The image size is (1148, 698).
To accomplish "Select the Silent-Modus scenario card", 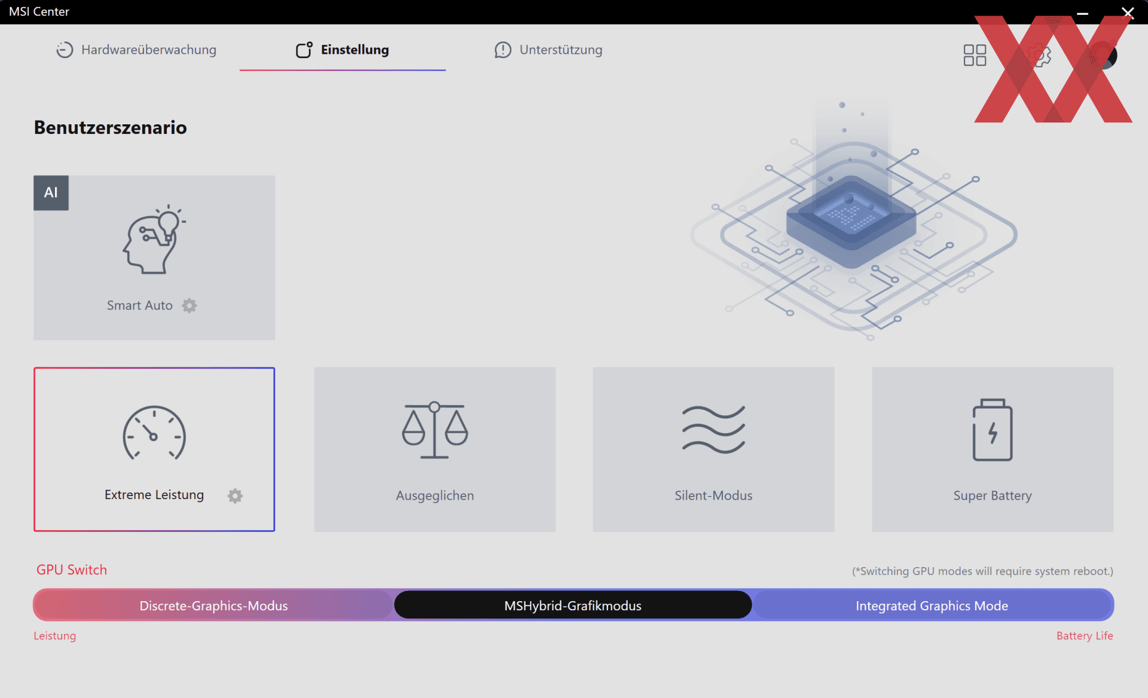I will pyautogui.click(x=713, y=449).
